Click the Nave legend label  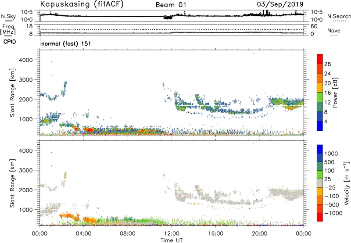pos(334,31)
